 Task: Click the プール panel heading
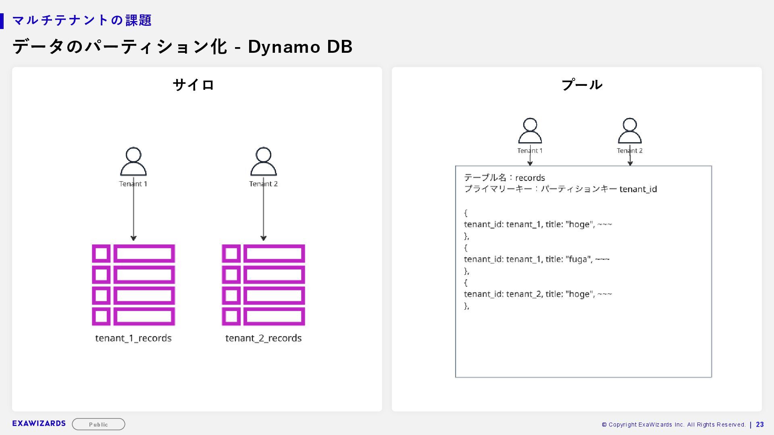(x=582, y=85)
